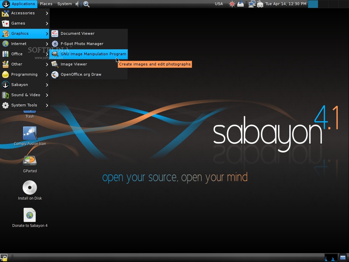Image resolution: width=349 pixels, height=262 pixels.
Task: Click the Sabayon category logo icon
Action: [5, 85]
